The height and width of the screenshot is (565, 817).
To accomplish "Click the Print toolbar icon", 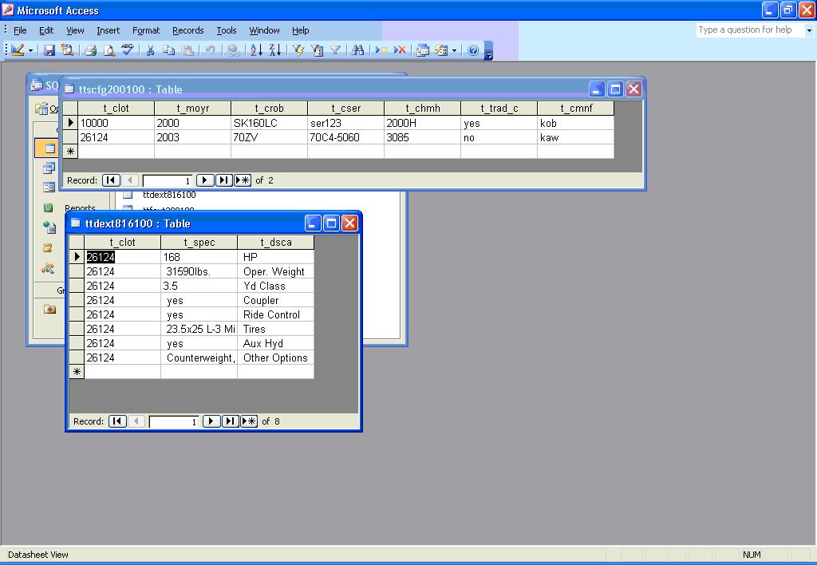I will tap(91, 50).
